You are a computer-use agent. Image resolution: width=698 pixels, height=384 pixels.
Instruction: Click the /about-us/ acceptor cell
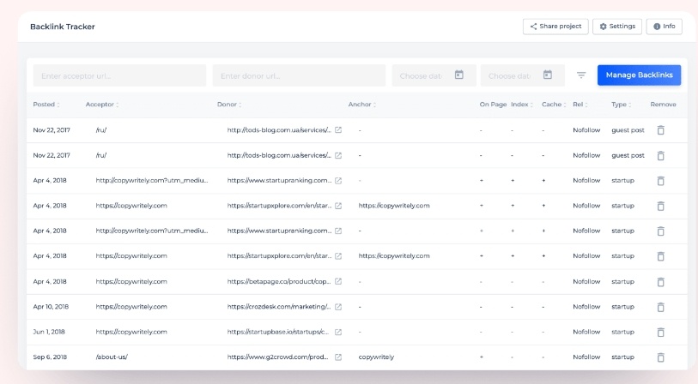112,357
